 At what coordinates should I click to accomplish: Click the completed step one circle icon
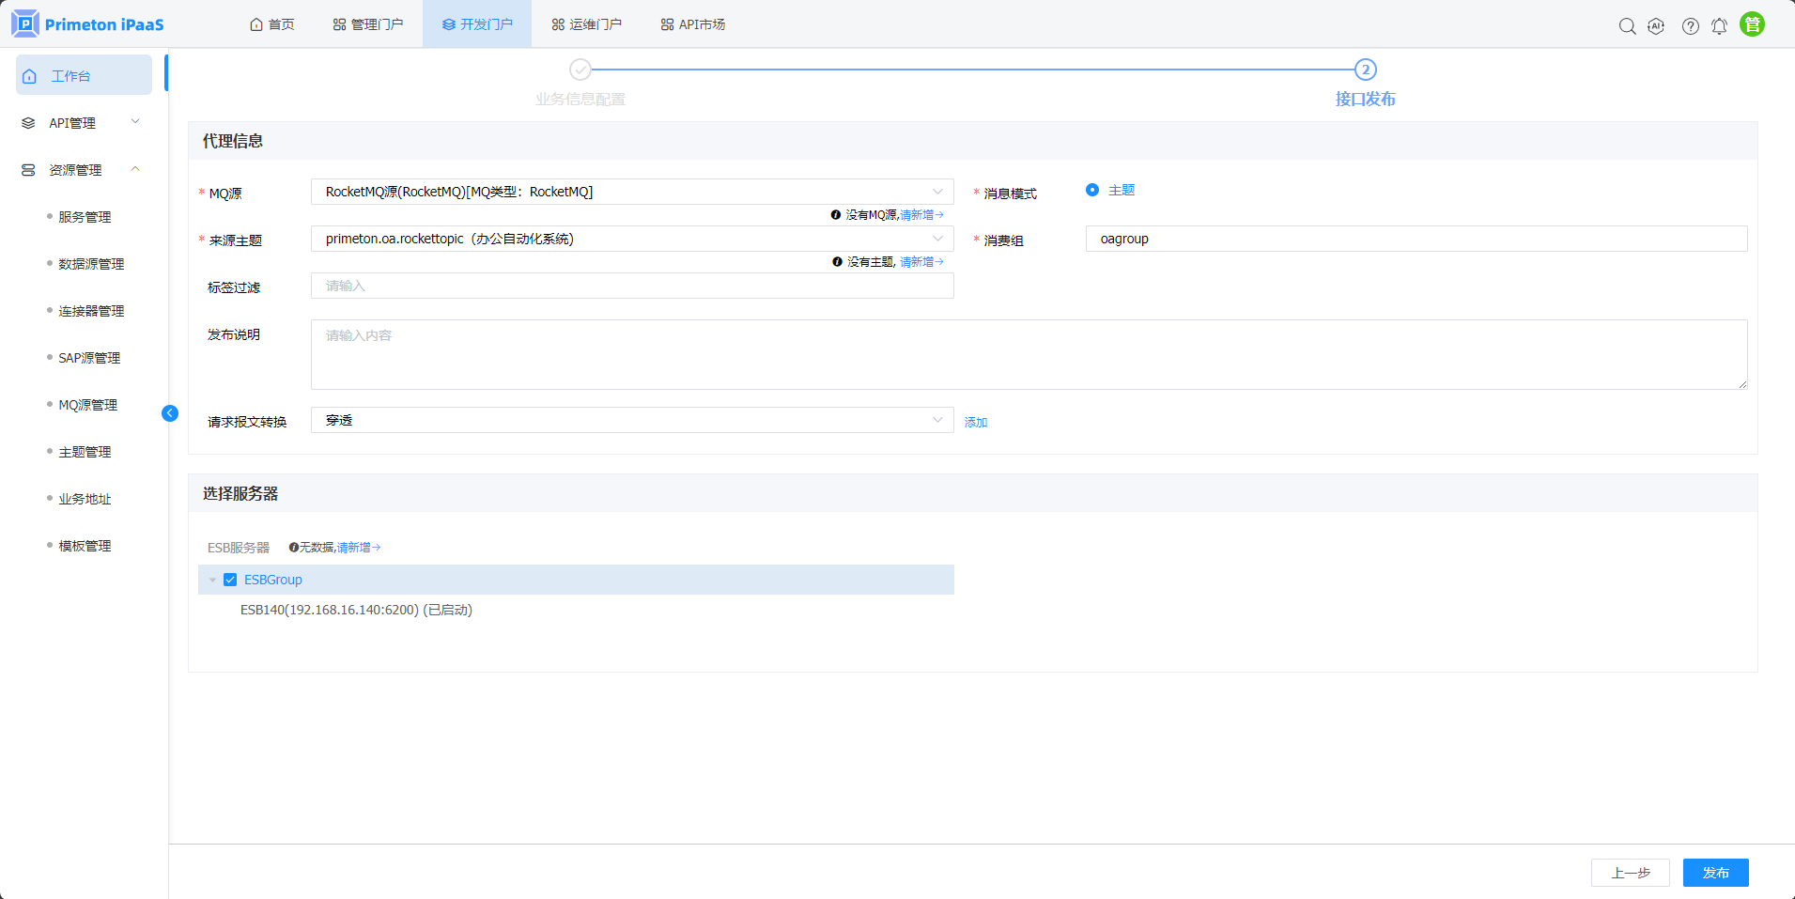(x=580, y=70)
